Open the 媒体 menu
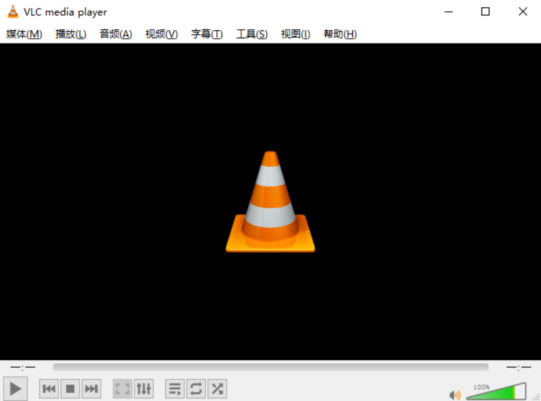The width and height of the screenshot is (541, 401). [24, 34]
